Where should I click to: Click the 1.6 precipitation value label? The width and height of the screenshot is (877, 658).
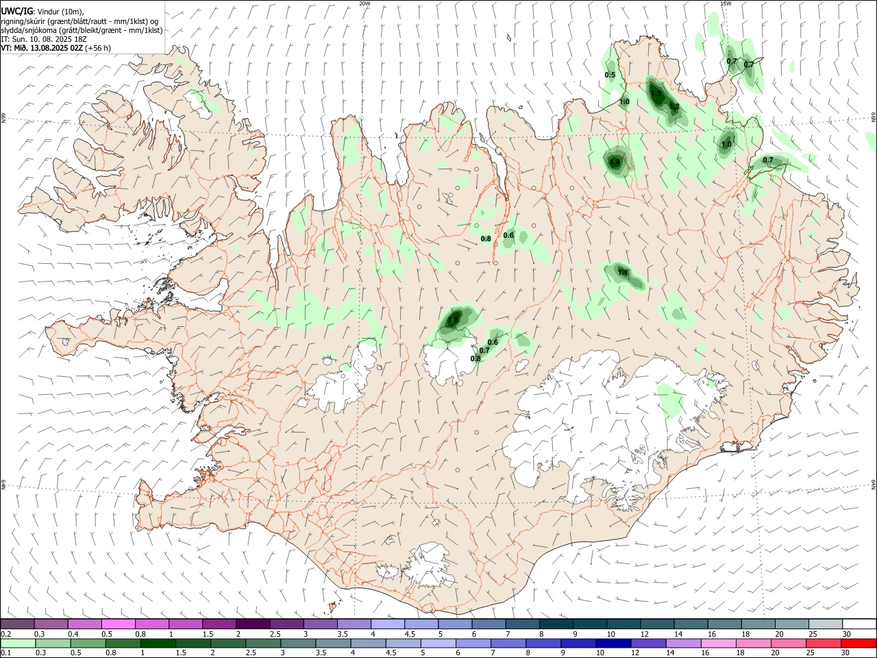click(x=453, y=320)
